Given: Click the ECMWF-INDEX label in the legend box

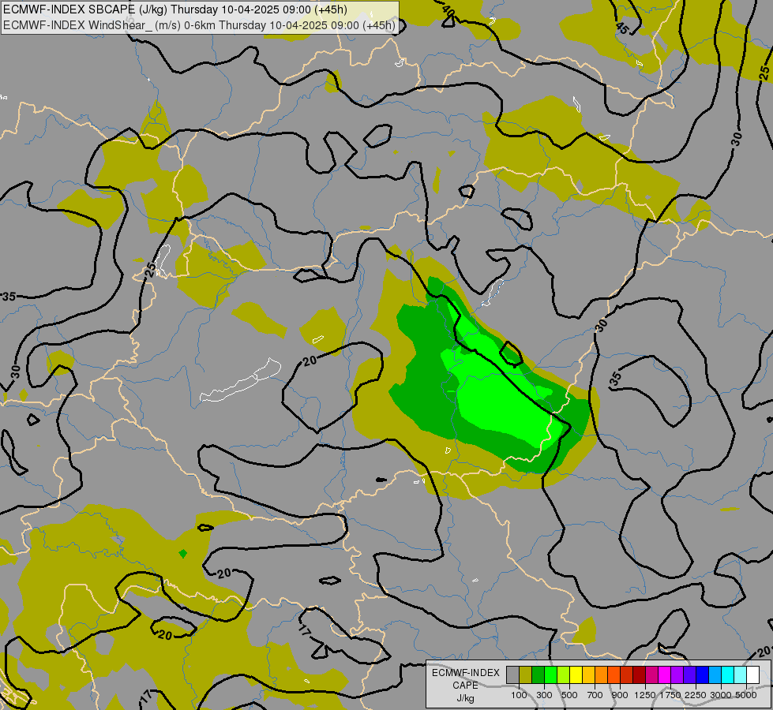Looking at the screenshot, I should point(465,673).
